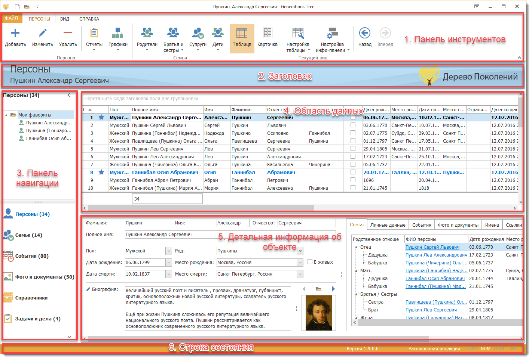Go back with the Назад arrow
Image resolution: width=532 pixels, height=360 pixels.
point(365,33)
